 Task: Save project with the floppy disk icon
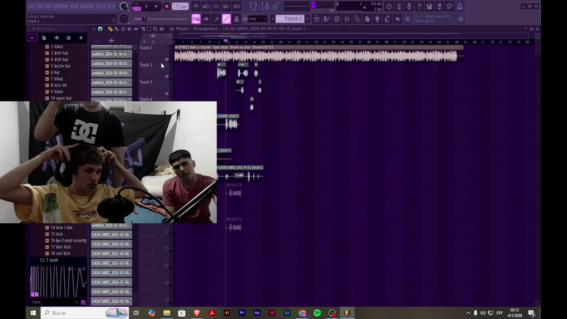429,6
